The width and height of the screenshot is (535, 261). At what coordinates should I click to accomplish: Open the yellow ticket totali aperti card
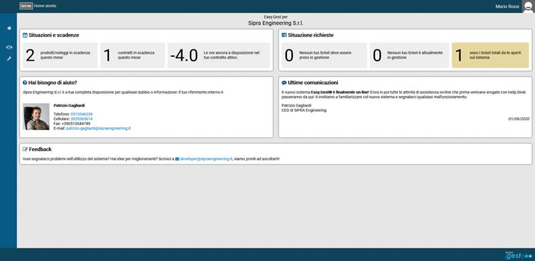pyautogui.click(x=490, y=55)
